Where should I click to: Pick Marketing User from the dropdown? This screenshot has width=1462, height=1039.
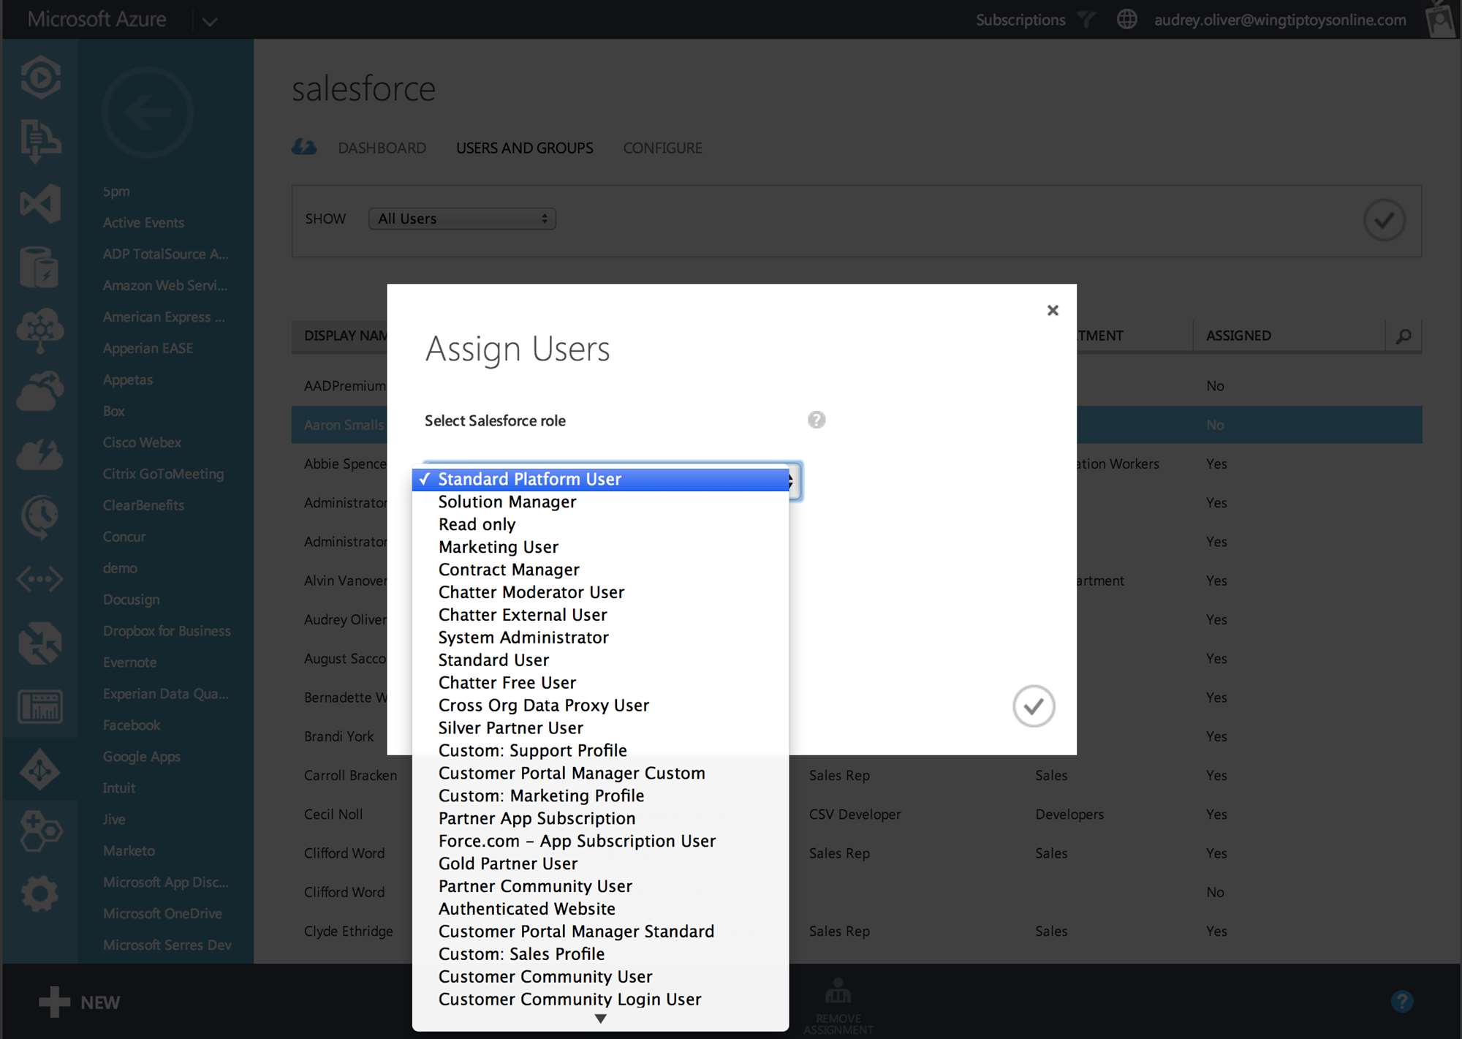(600, 547)
